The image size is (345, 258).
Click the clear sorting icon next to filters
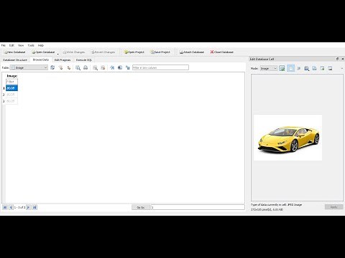(69, 68)
